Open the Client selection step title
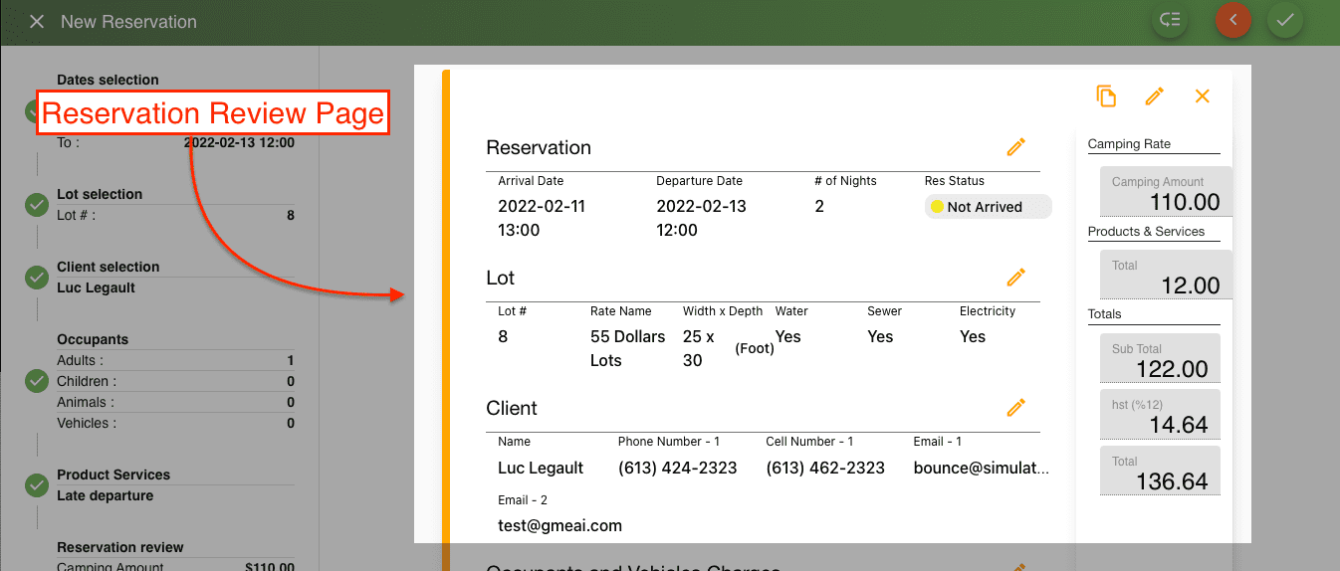1340x571 pixels. [108, 267]
